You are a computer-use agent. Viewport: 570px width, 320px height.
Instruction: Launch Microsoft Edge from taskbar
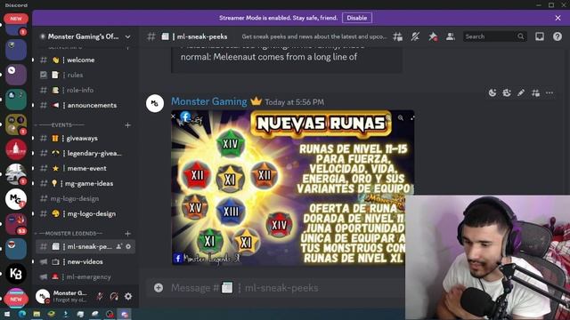point(21,314)
